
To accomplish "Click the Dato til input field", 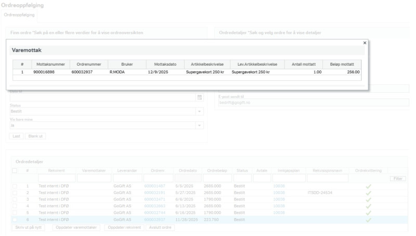I will point(102,97).
